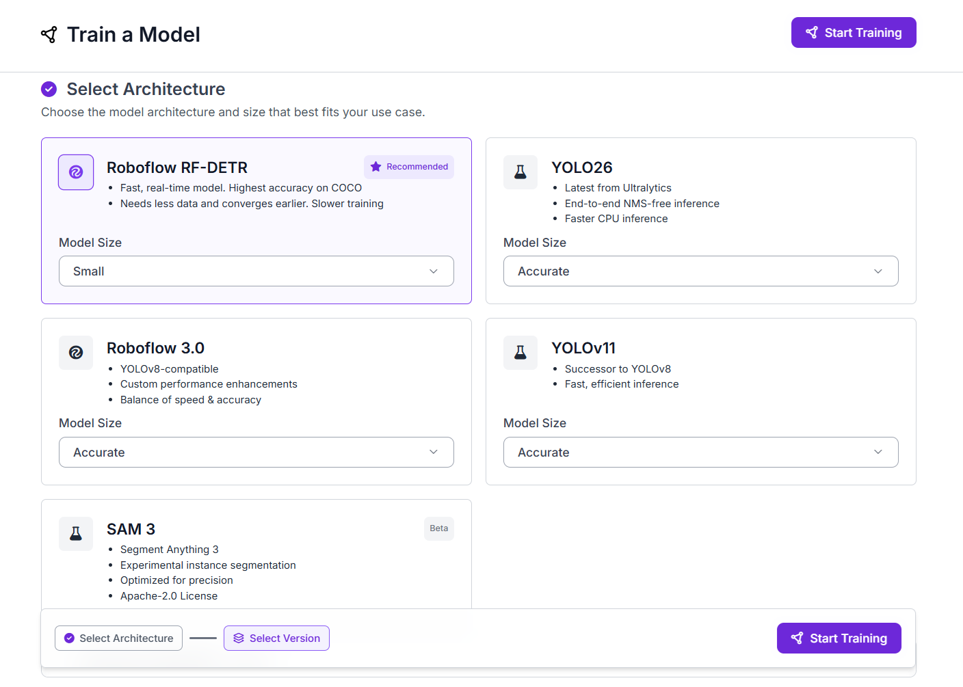Screen dimensions: 963x687
Task: Click 'Latest from Ultralytics' text
Action: (618, 188)
